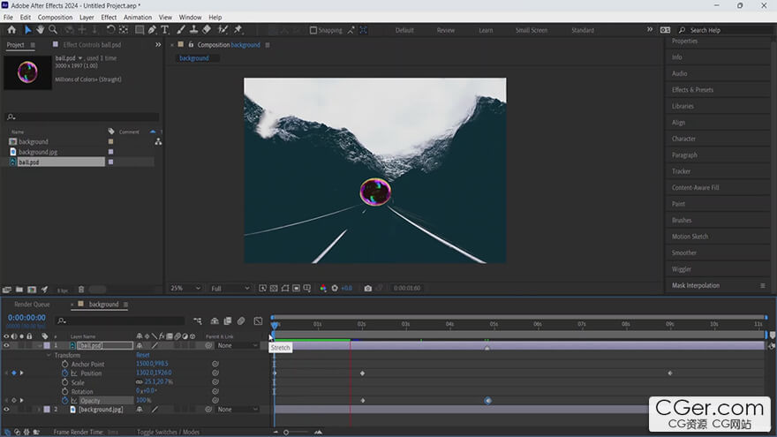Take a snapshot with camera icon
The image size is (777, 437).
point(367,288)
